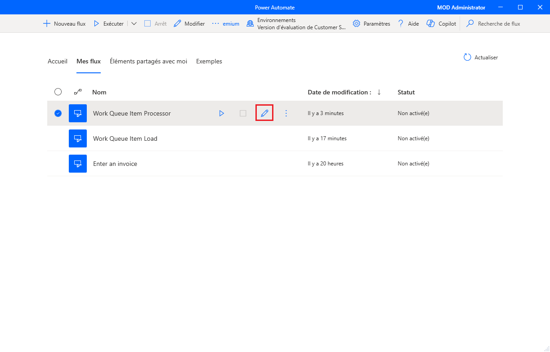Screen dimensions: 550x352
Task: Switch to the Accueil tab
Action: coord(58,61)
